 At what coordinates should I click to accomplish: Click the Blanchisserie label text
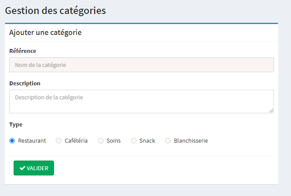pyautogui.click(x=191, y=141)
